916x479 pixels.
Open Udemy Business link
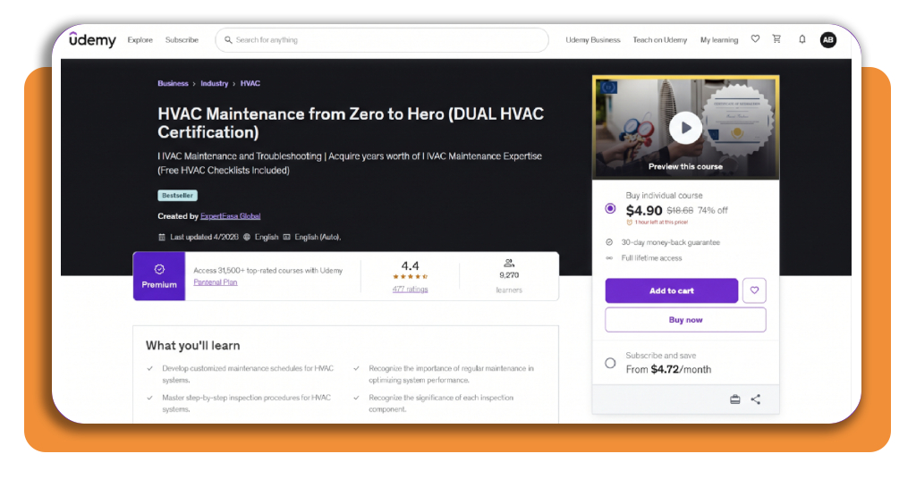coord(593,39)
